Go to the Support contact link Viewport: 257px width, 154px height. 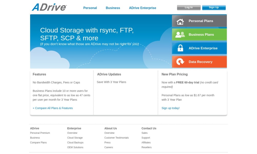point(146,138)
